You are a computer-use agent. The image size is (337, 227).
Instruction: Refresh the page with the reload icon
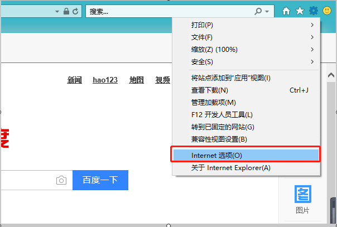pyautogui.click(x=75, y=11)
